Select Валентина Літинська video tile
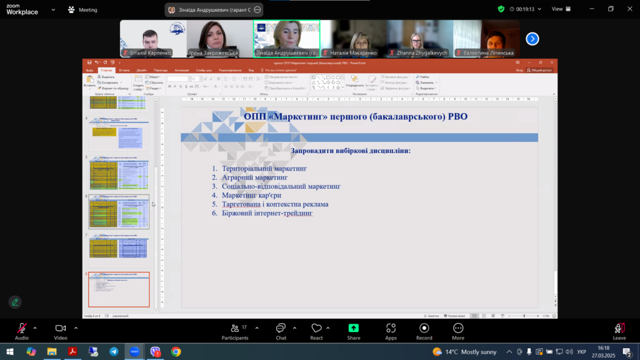This screenshot has width=640, height=360. pyautogui.click(x=486, y=39)
